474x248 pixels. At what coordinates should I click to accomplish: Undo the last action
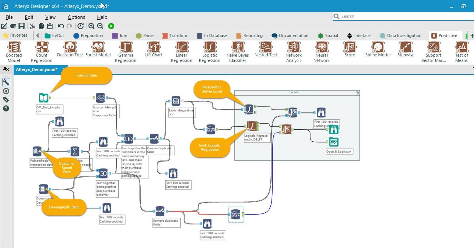pos(61,26)
